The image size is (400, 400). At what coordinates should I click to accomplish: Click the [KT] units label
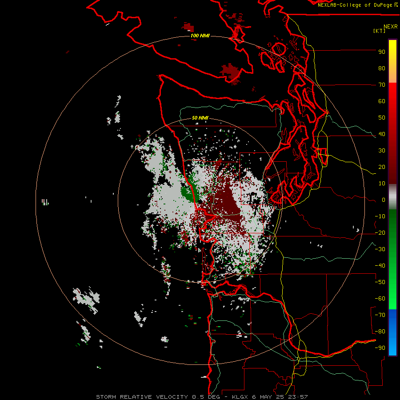click(379, 31)
